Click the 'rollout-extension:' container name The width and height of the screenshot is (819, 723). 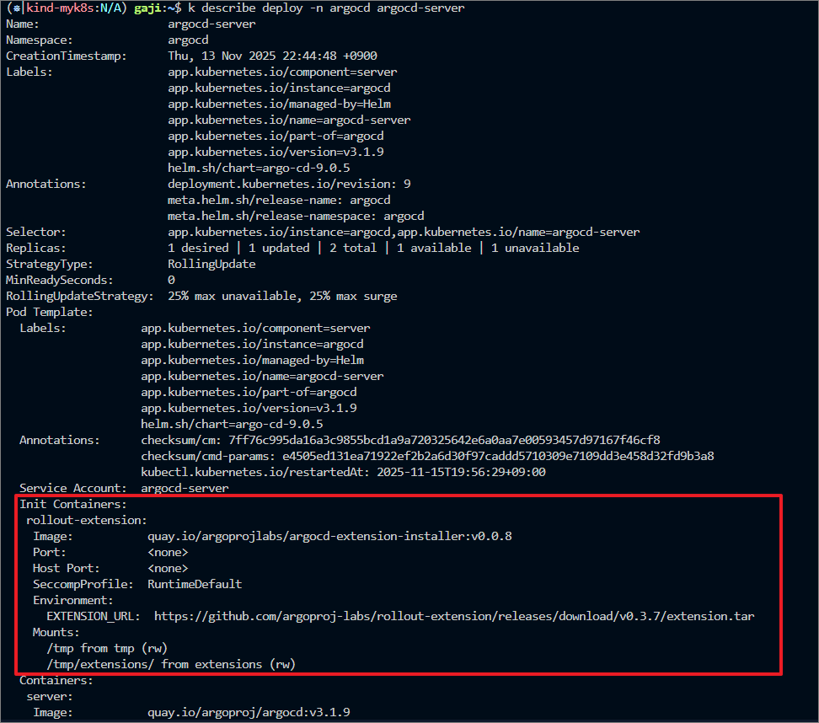87,520
